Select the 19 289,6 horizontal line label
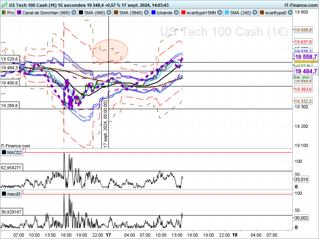This screenshot has width=319, height=239. [x=10, y=106]
